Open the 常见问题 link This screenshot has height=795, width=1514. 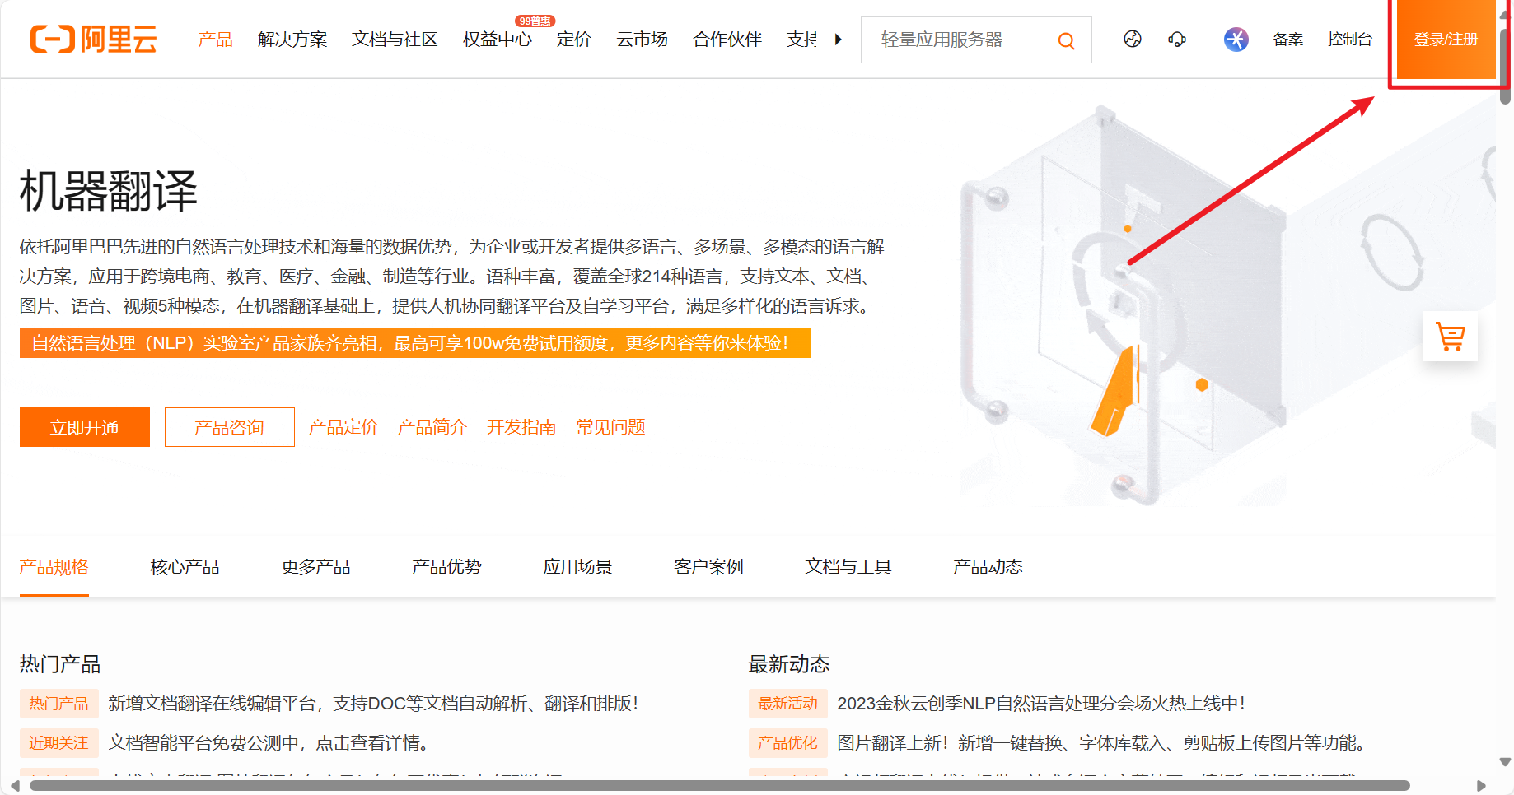pos(610,427)
